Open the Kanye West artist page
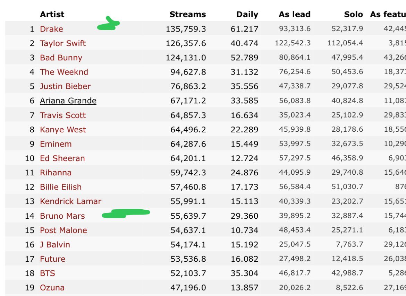Screen dimensions: 406x296 click(x=63, y=130)
